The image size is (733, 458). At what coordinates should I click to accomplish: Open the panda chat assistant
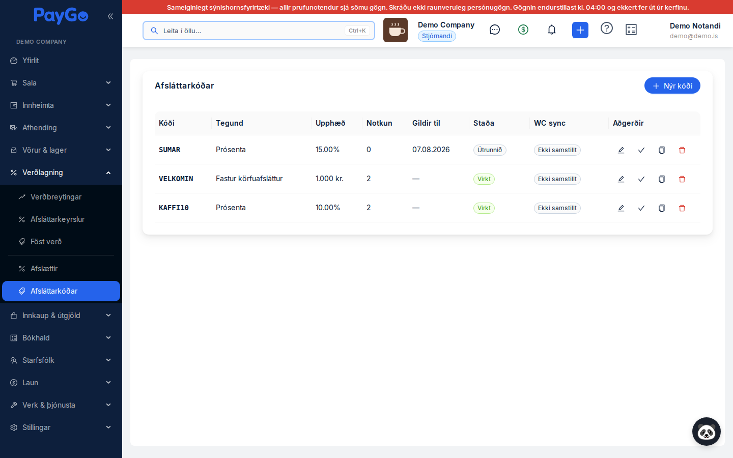(707, 432)
